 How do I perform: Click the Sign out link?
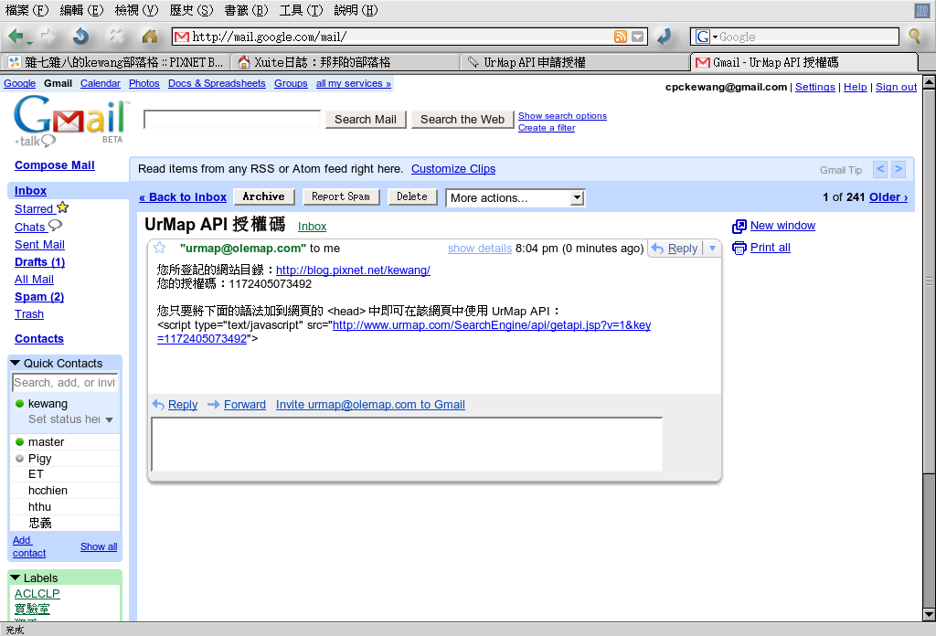click(x=896, y=87)
